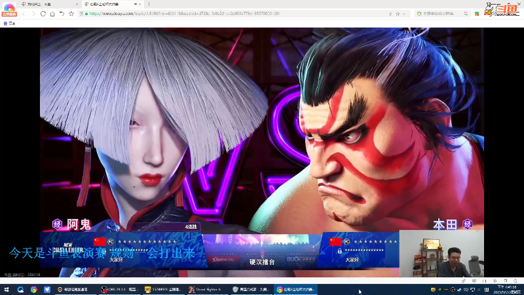Switch to the Street Fighter 6 taskbar window
Image resolution: width=524 pixels, height=295 pixels.
coord(207,290)
